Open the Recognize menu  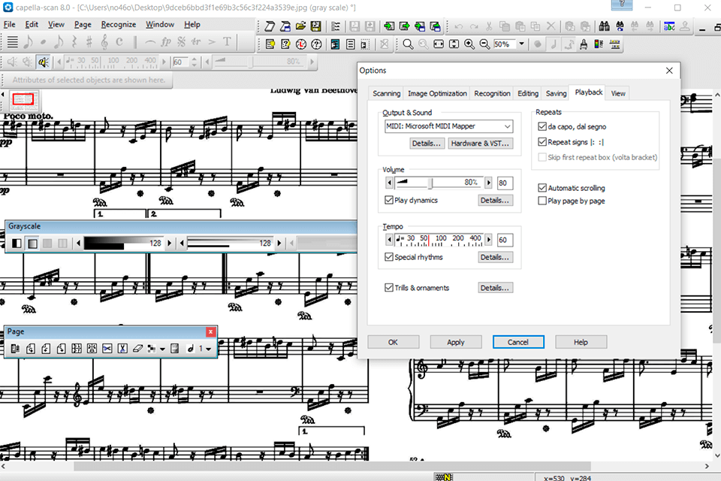click(x=114, y=24)
